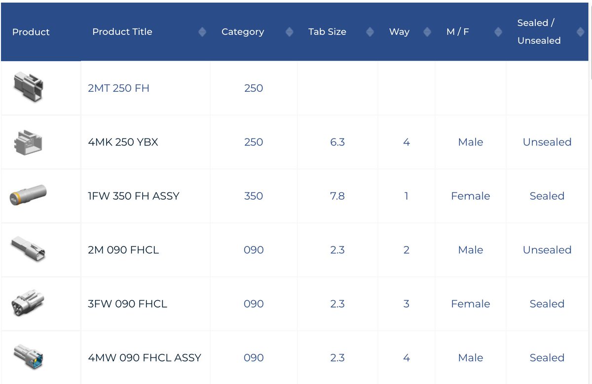Open the 4MK 250 YBX product image
This screenshot has height=384, width=592.
28,141
